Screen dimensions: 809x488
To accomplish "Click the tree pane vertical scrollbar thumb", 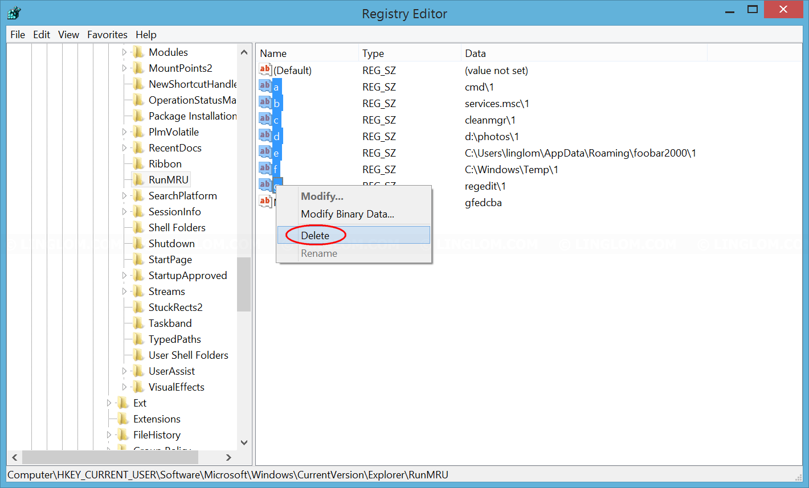I will pyautogui.click(x=244, y=285).
